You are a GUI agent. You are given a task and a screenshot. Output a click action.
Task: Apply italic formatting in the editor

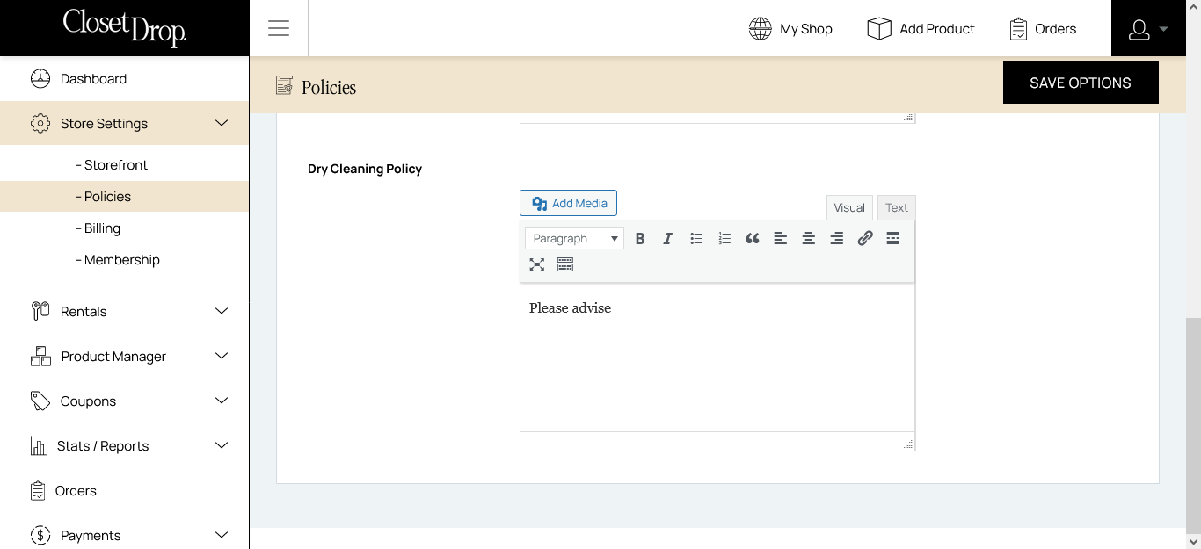coord(668,238)
